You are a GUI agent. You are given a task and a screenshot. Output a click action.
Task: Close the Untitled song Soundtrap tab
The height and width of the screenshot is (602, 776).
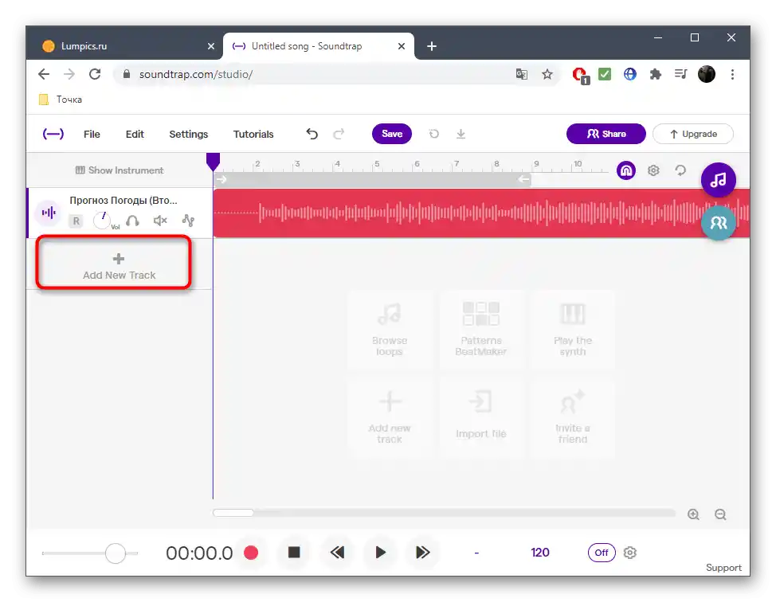402,46
